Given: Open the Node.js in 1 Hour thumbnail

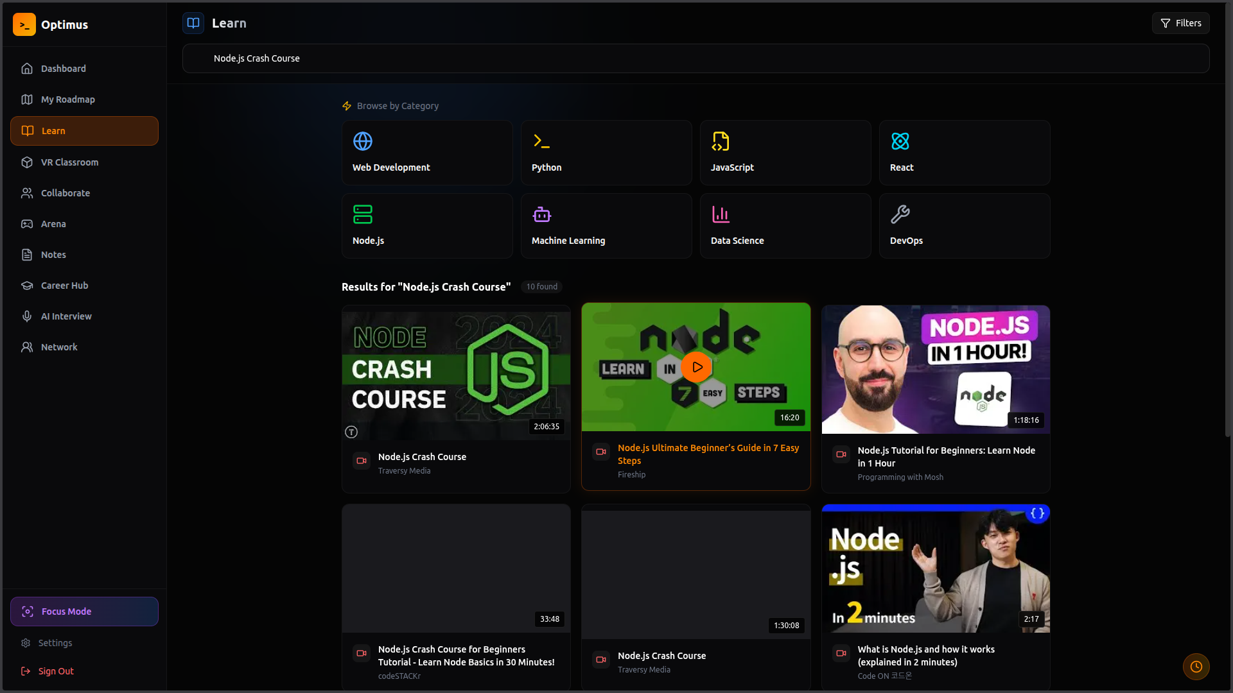Looking at the screenshot, I should click(935, 370).
